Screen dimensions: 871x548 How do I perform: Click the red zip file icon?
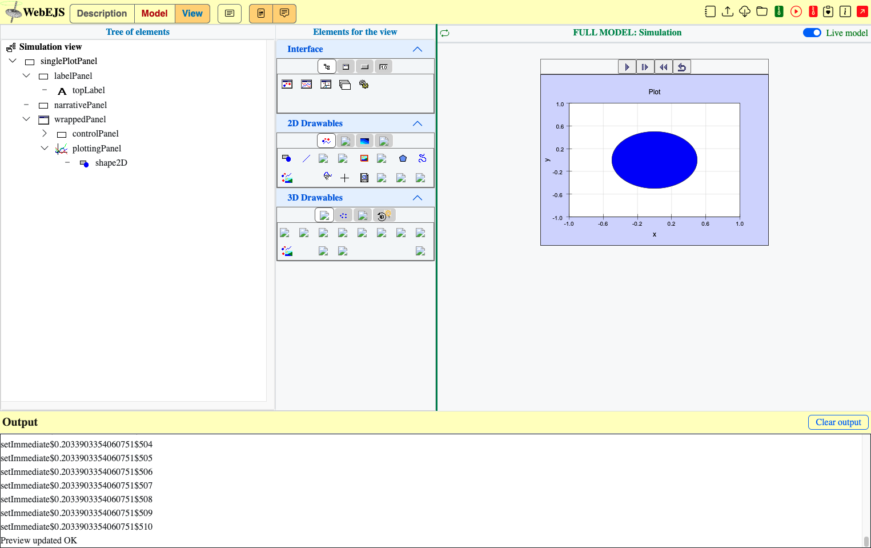(813, 11)
